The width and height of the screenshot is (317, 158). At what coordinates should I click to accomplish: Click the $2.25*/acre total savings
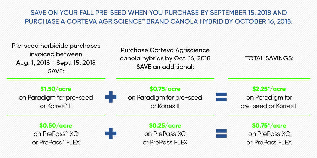269,89
